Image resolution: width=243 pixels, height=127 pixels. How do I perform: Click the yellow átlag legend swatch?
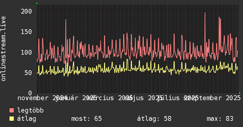[x=12, y=119]
